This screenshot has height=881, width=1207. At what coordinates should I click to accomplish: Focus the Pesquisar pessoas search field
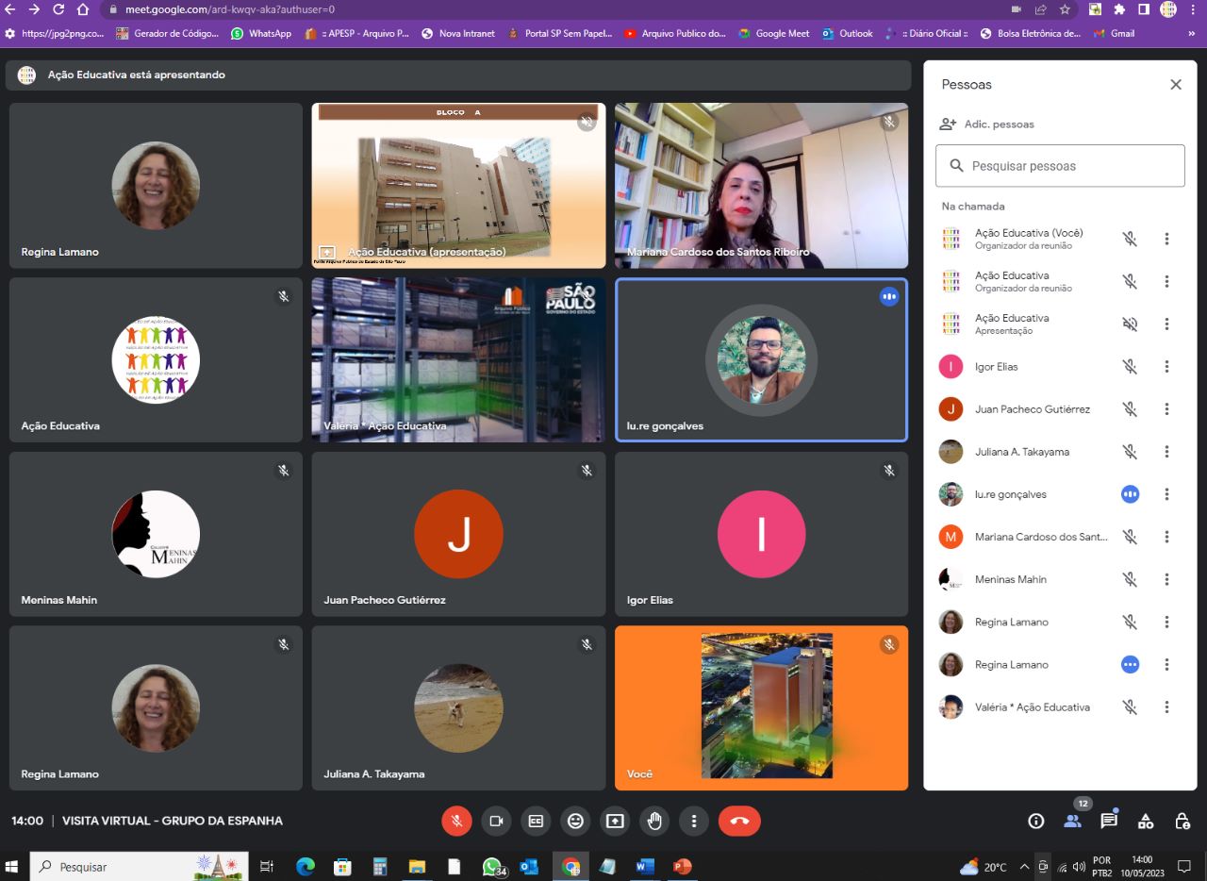click(1060, 166)
